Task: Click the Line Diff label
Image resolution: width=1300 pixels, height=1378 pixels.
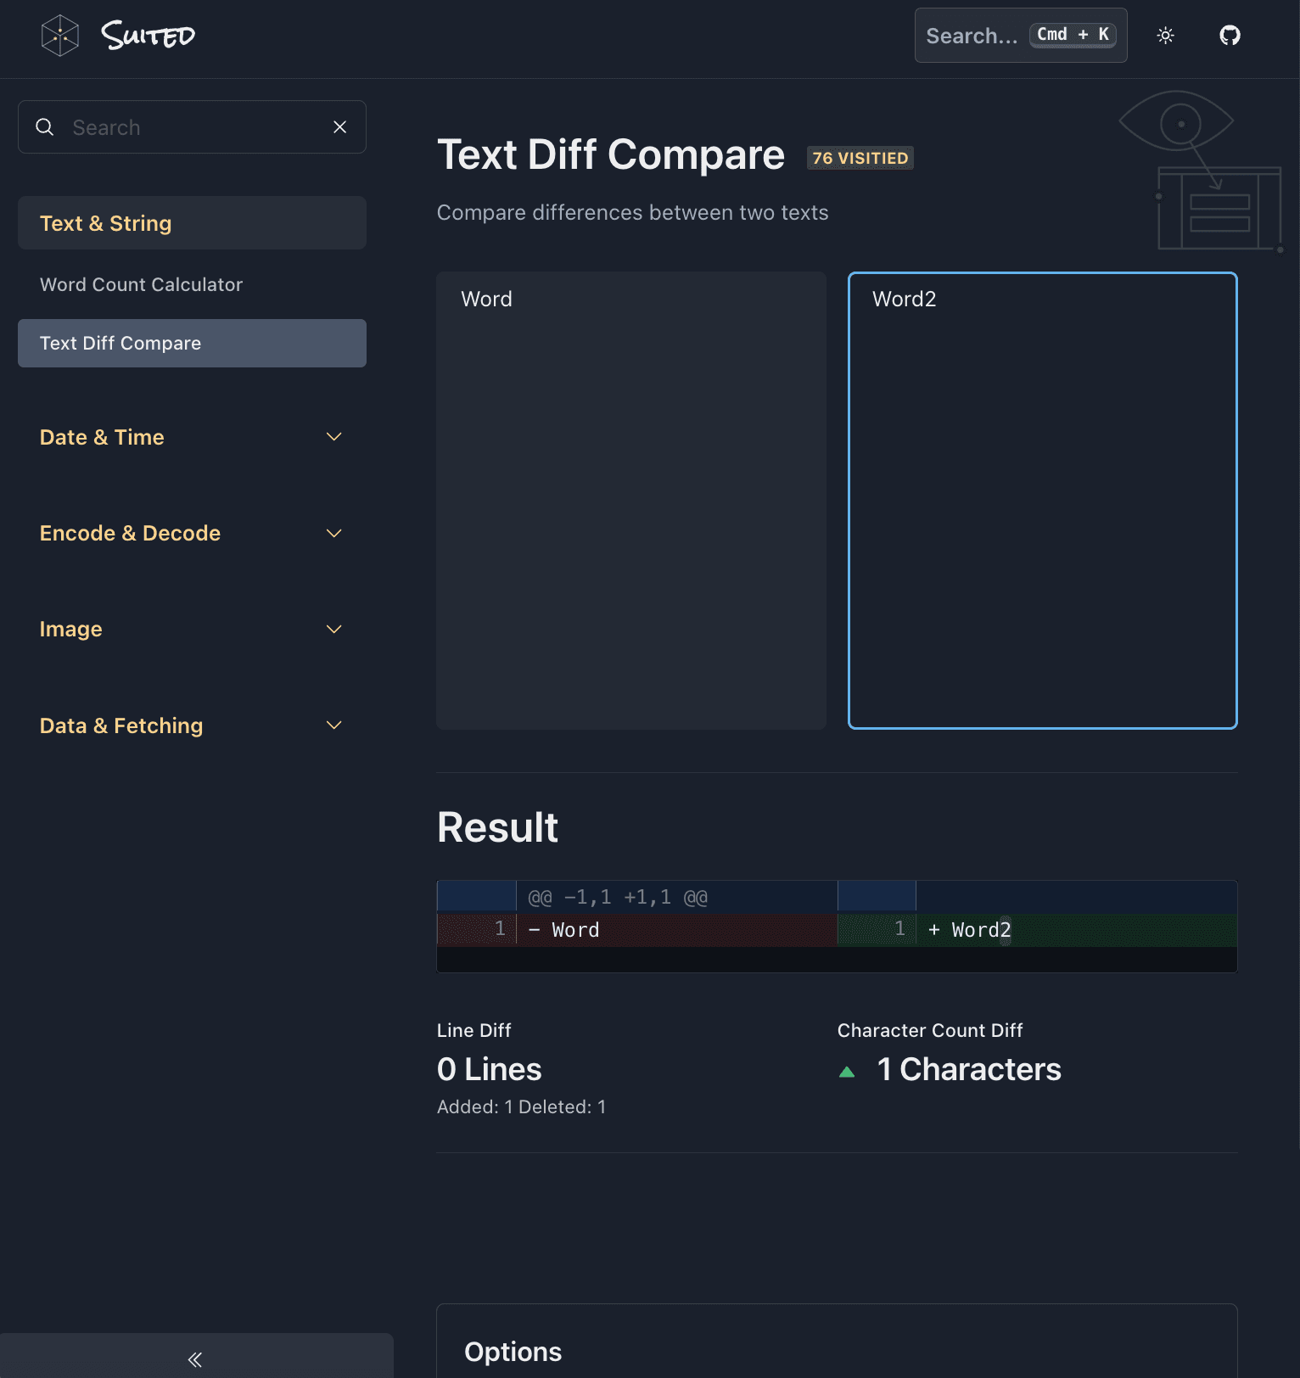Action: tap(474, 1030)
